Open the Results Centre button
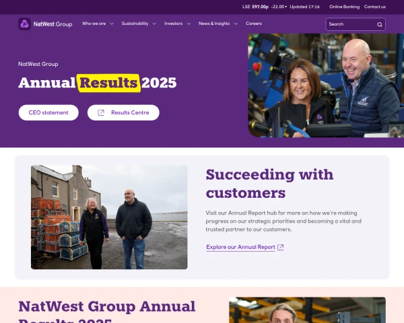Image resolution: width=404 pixels, height=323 pixels. (123, 112)
